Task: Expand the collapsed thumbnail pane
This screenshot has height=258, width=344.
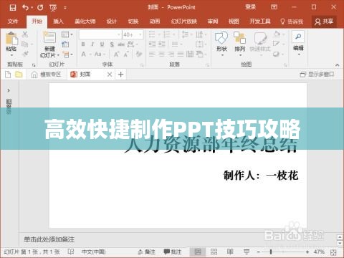Action: pyautogui.click(x=9, y=90)
